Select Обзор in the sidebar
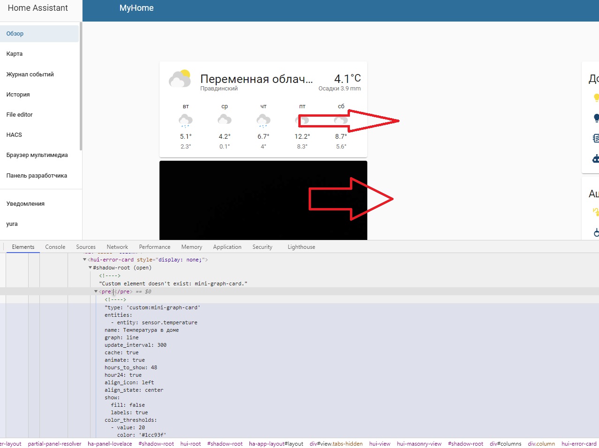The width and height of the screenshot is (599, 448). click(39, 34)
